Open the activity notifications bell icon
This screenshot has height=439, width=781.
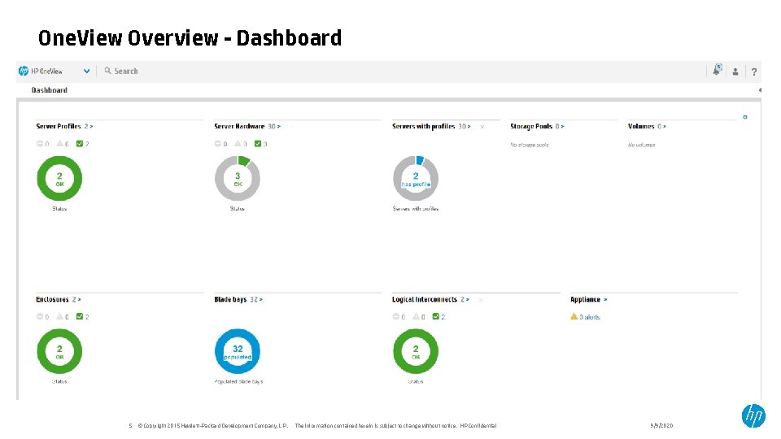point(718,70)
